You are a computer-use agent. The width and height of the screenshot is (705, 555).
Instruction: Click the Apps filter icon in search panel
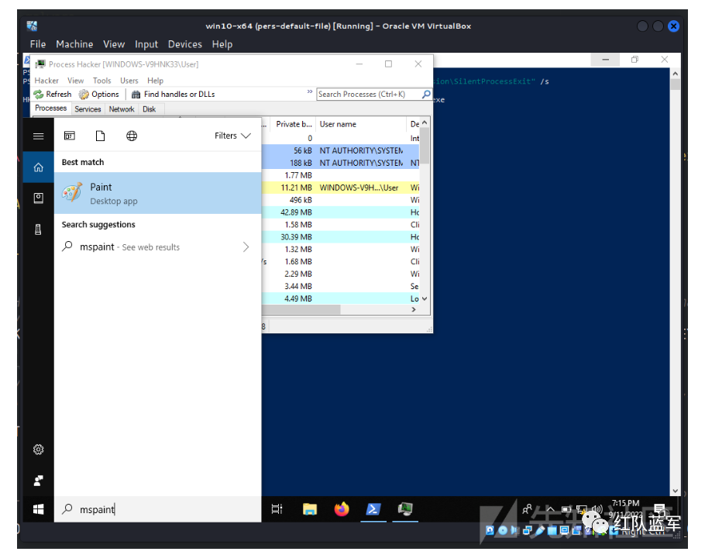70,136
